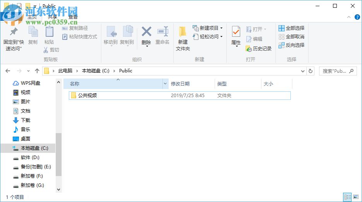The height and width of the screenshot is (202, 362).
Task: Switch to details view icon
Action: click(x=347, y=197)
